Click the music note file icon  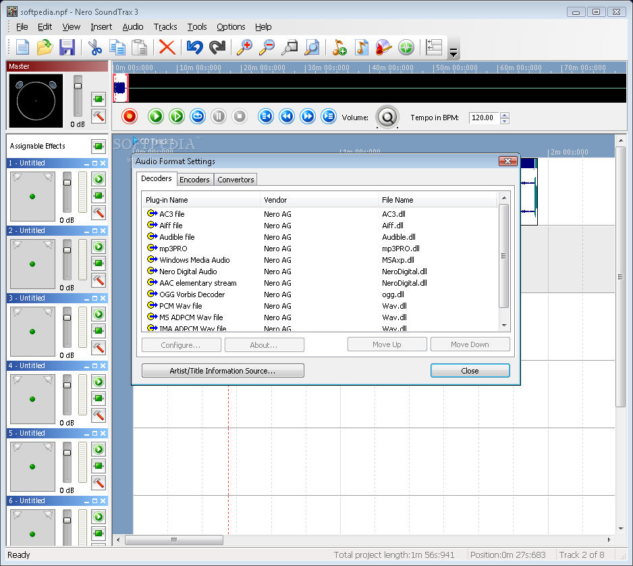pos(361,47)
